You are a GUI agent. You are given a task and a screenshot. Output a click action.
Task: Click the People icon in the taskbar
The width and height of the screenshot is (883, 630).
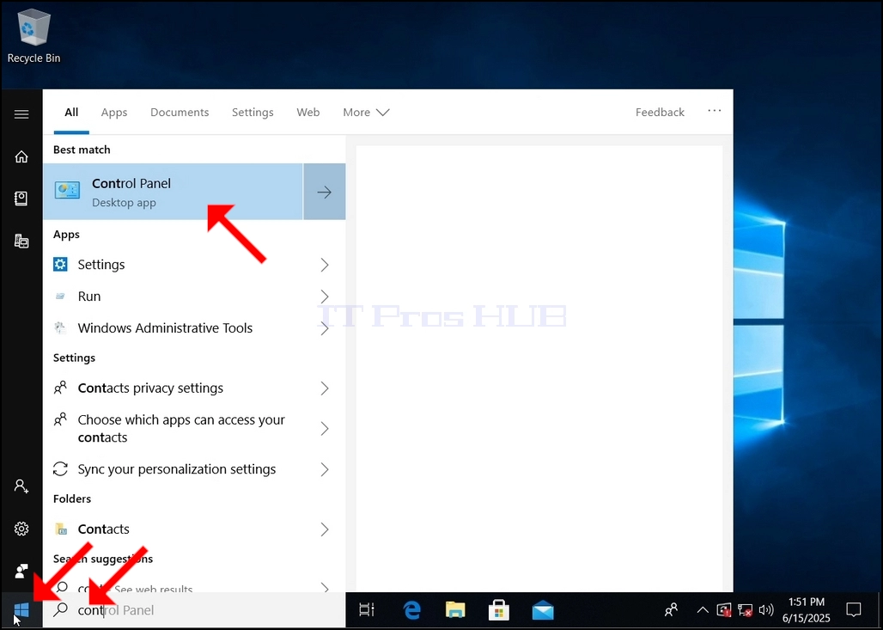click(671, 609)
